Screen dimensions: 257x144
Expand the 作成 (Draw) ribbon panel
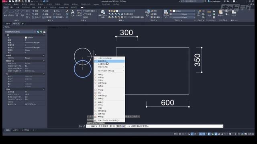pos(17,20)
